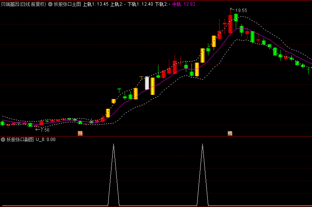
Task: Click the 下轨1: 12.40 value label
Action: 140,4
